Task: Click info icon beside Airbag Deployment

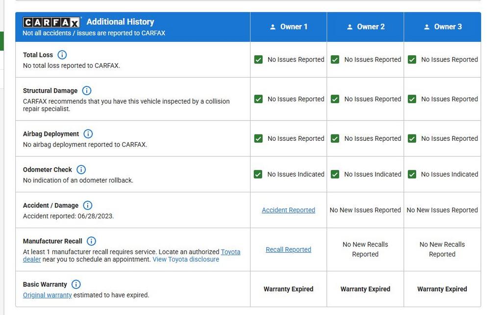Action: (88, 134)
